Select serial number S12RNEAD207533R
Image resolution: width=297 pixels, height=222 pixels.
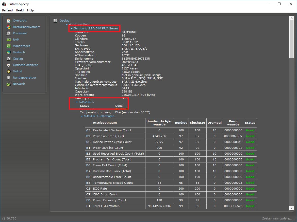[x=136, y=59]
